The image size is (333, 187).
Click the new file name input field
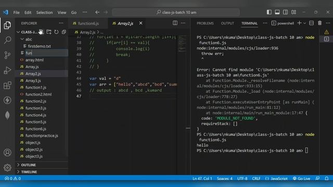pyautogui.click(x=46, y=53)
